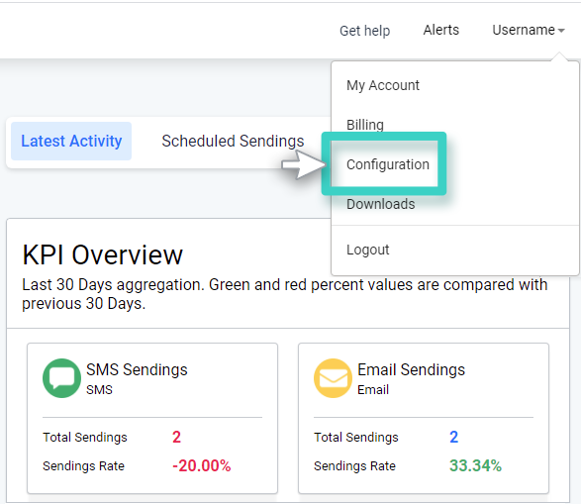Click the Email Sendings card title
581x504 pixels.
coord(411,369)
